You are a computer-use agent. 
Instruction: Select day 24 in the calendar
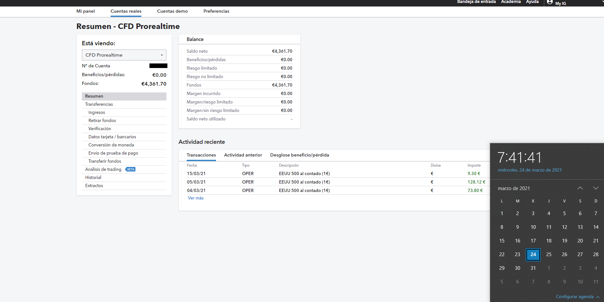click(533, 254)
